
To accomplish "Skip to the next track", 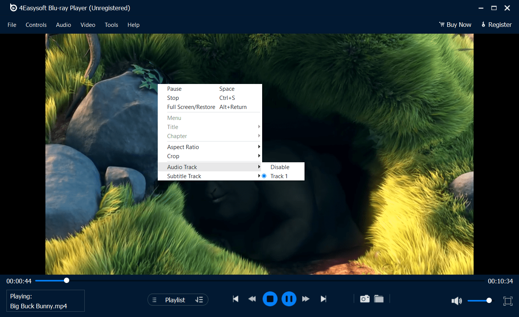I will 323,299.
